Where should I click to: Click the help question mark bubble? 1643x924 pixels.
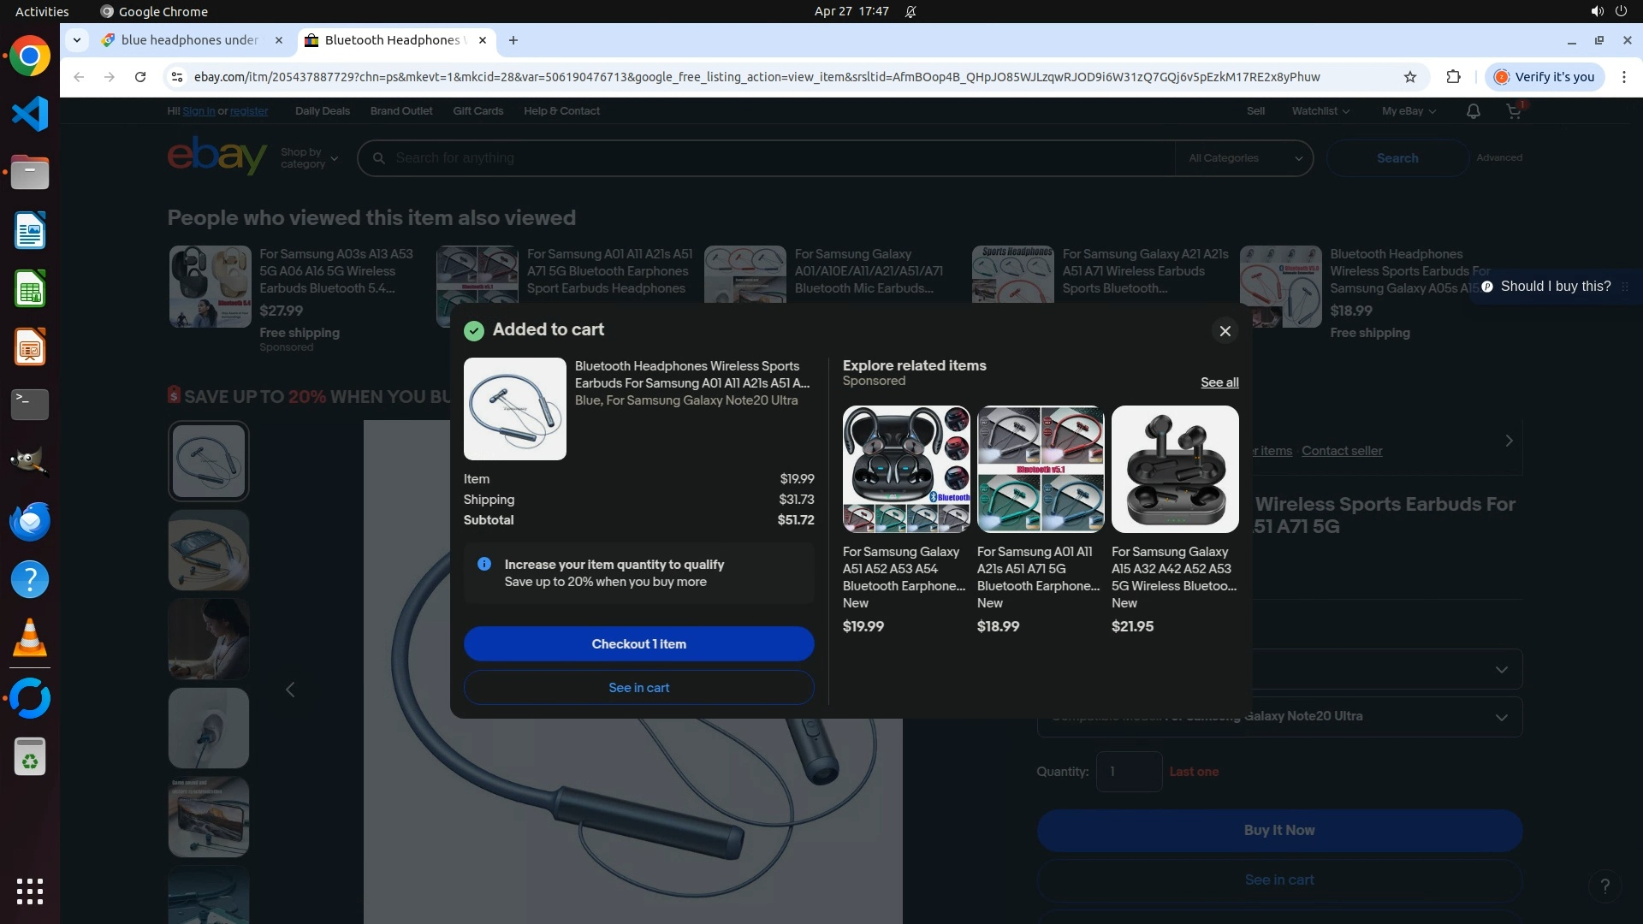pos(1604,885)
